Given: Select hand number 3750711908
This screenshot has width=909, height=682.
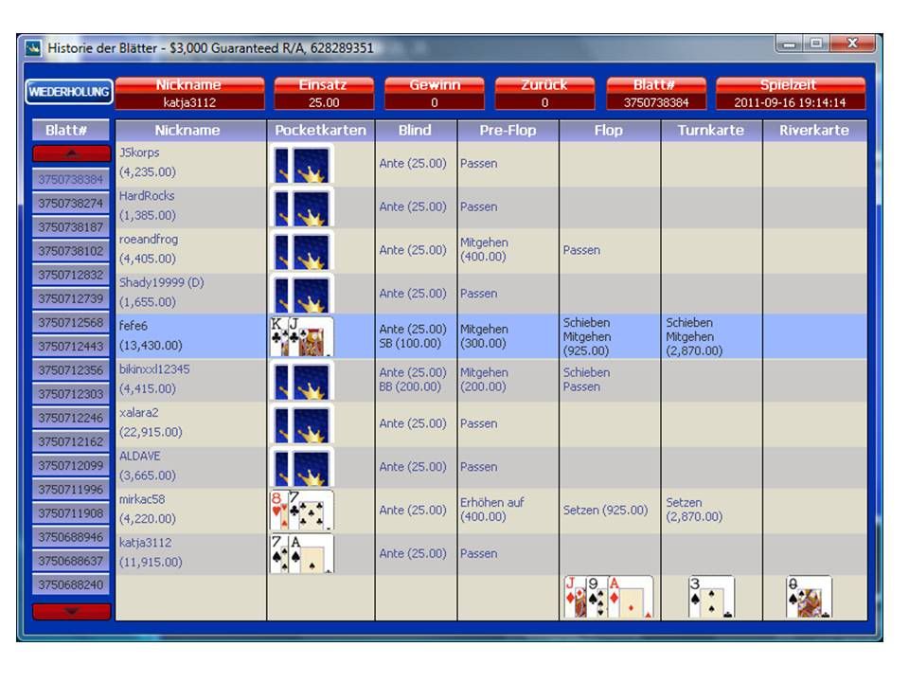Looking at the screenshot, I should (x=71, y=513).
